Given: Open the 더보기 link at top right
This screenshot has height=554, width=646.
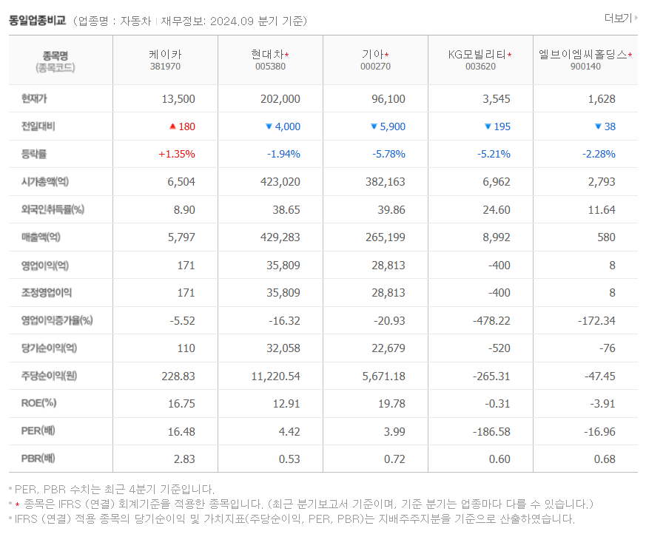Looking at the screenshot, I should pyautogui.click(x=620, y=18).
